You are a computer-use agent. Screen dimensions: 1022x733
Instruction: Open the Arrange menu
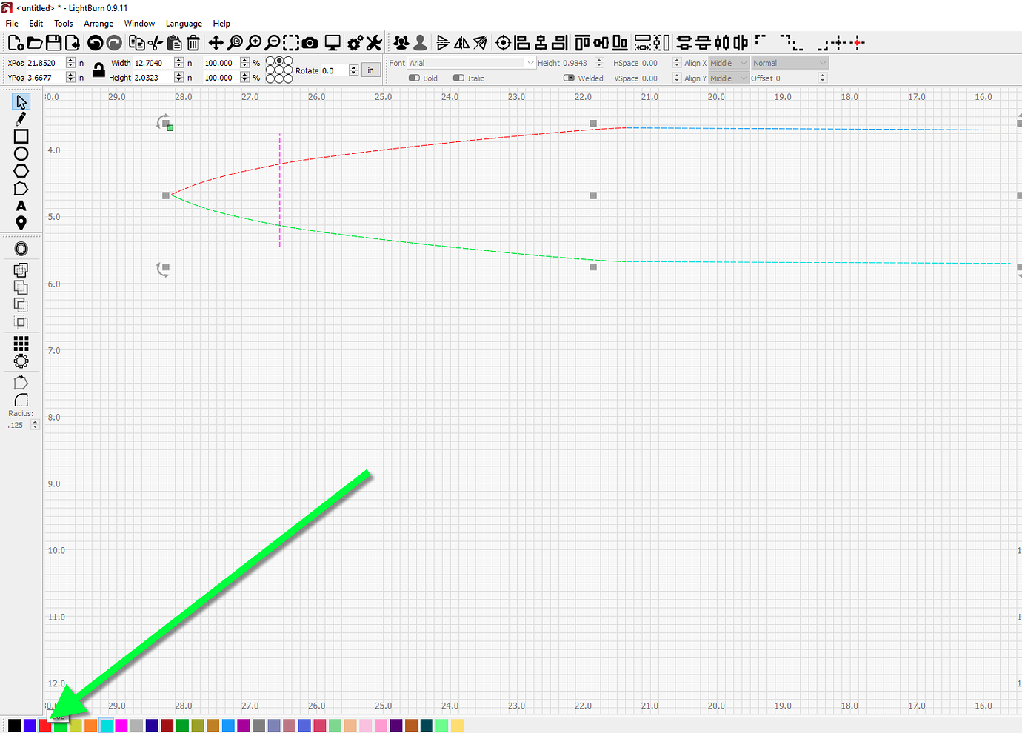[x=98, y=23]
